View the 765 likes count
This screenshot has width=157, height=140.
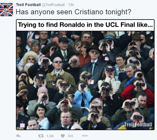(70, 136)
